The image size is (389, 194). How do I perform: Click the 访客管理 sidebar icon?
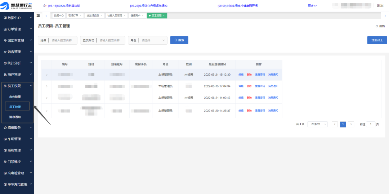5,52
